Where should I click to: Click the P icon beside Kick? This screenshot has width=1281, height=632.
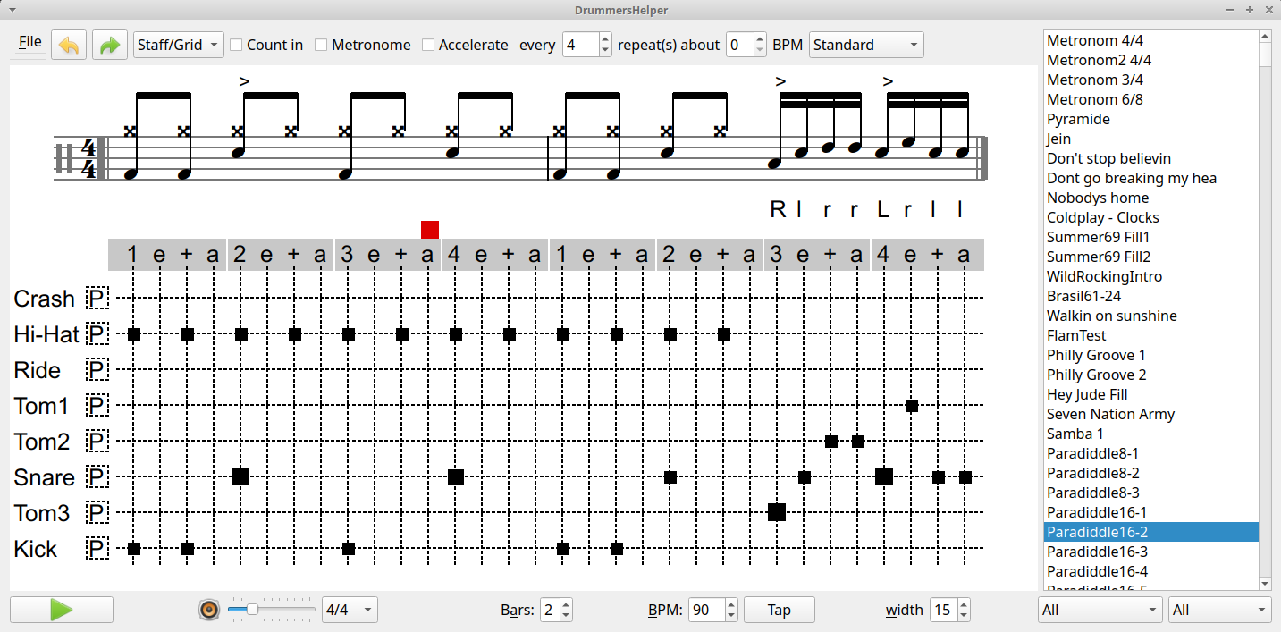[97, 549]
